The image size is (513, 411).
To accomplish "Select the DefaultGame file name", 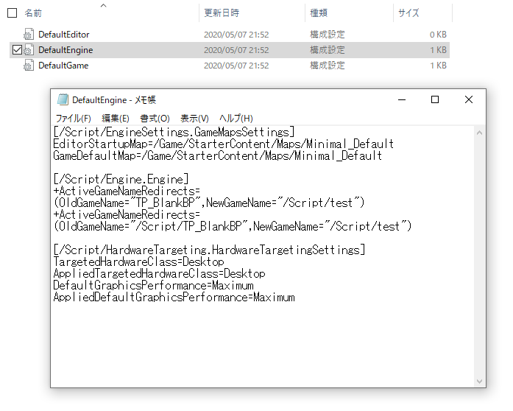I will tap(63, 65).
